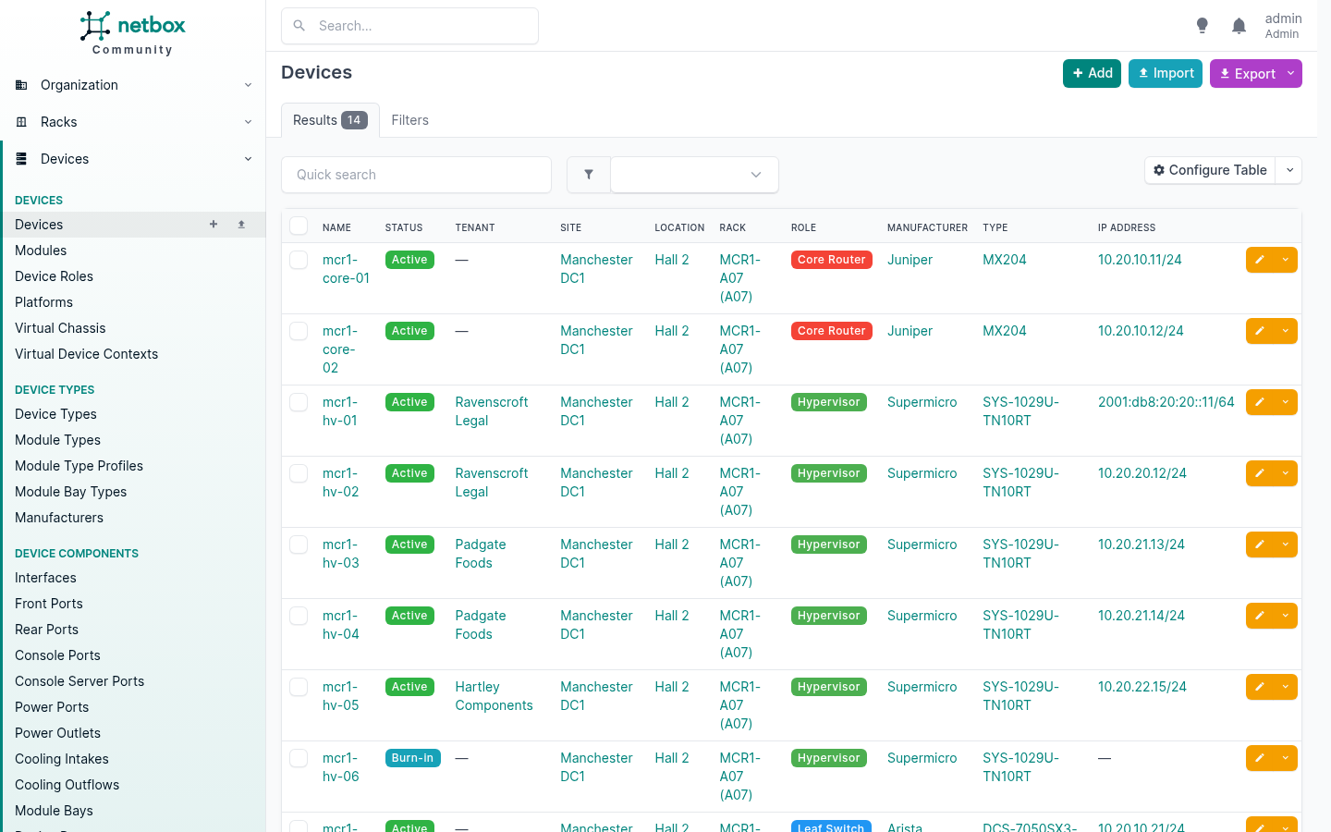
Task: Open the saved filter dropdown
Action: point(694,175)
